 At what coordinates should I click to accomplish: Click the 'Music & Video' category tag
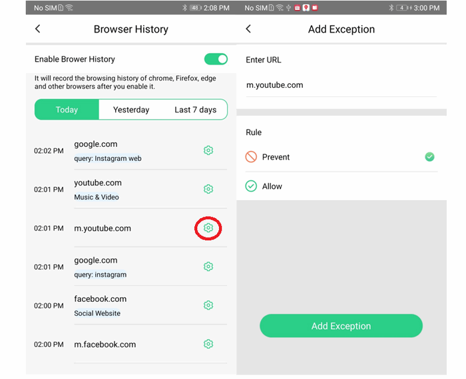coord(97,197)
